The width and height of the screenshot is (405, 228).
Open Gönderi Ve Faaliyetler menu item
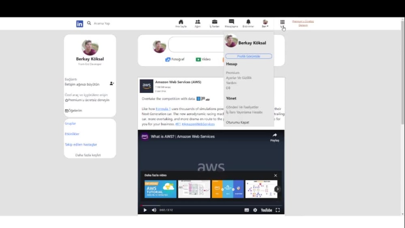point(242,107)
